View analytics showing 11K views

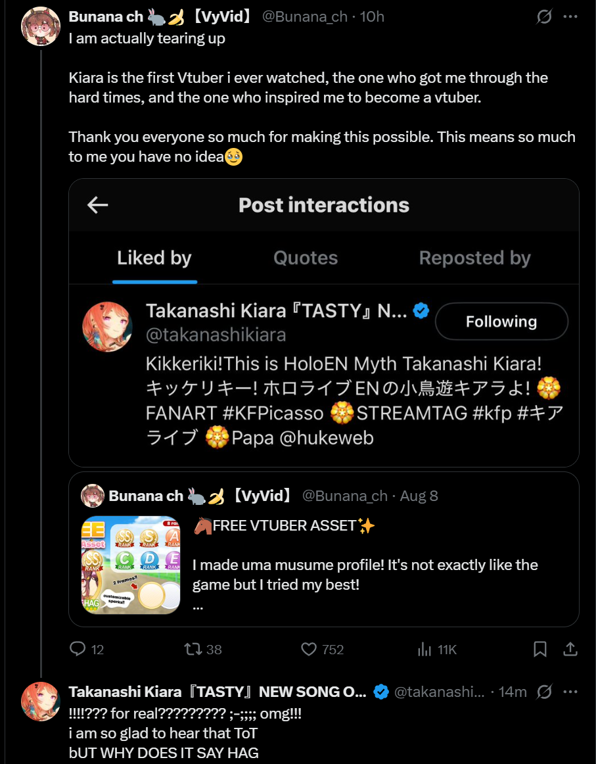tap(424, 650)
